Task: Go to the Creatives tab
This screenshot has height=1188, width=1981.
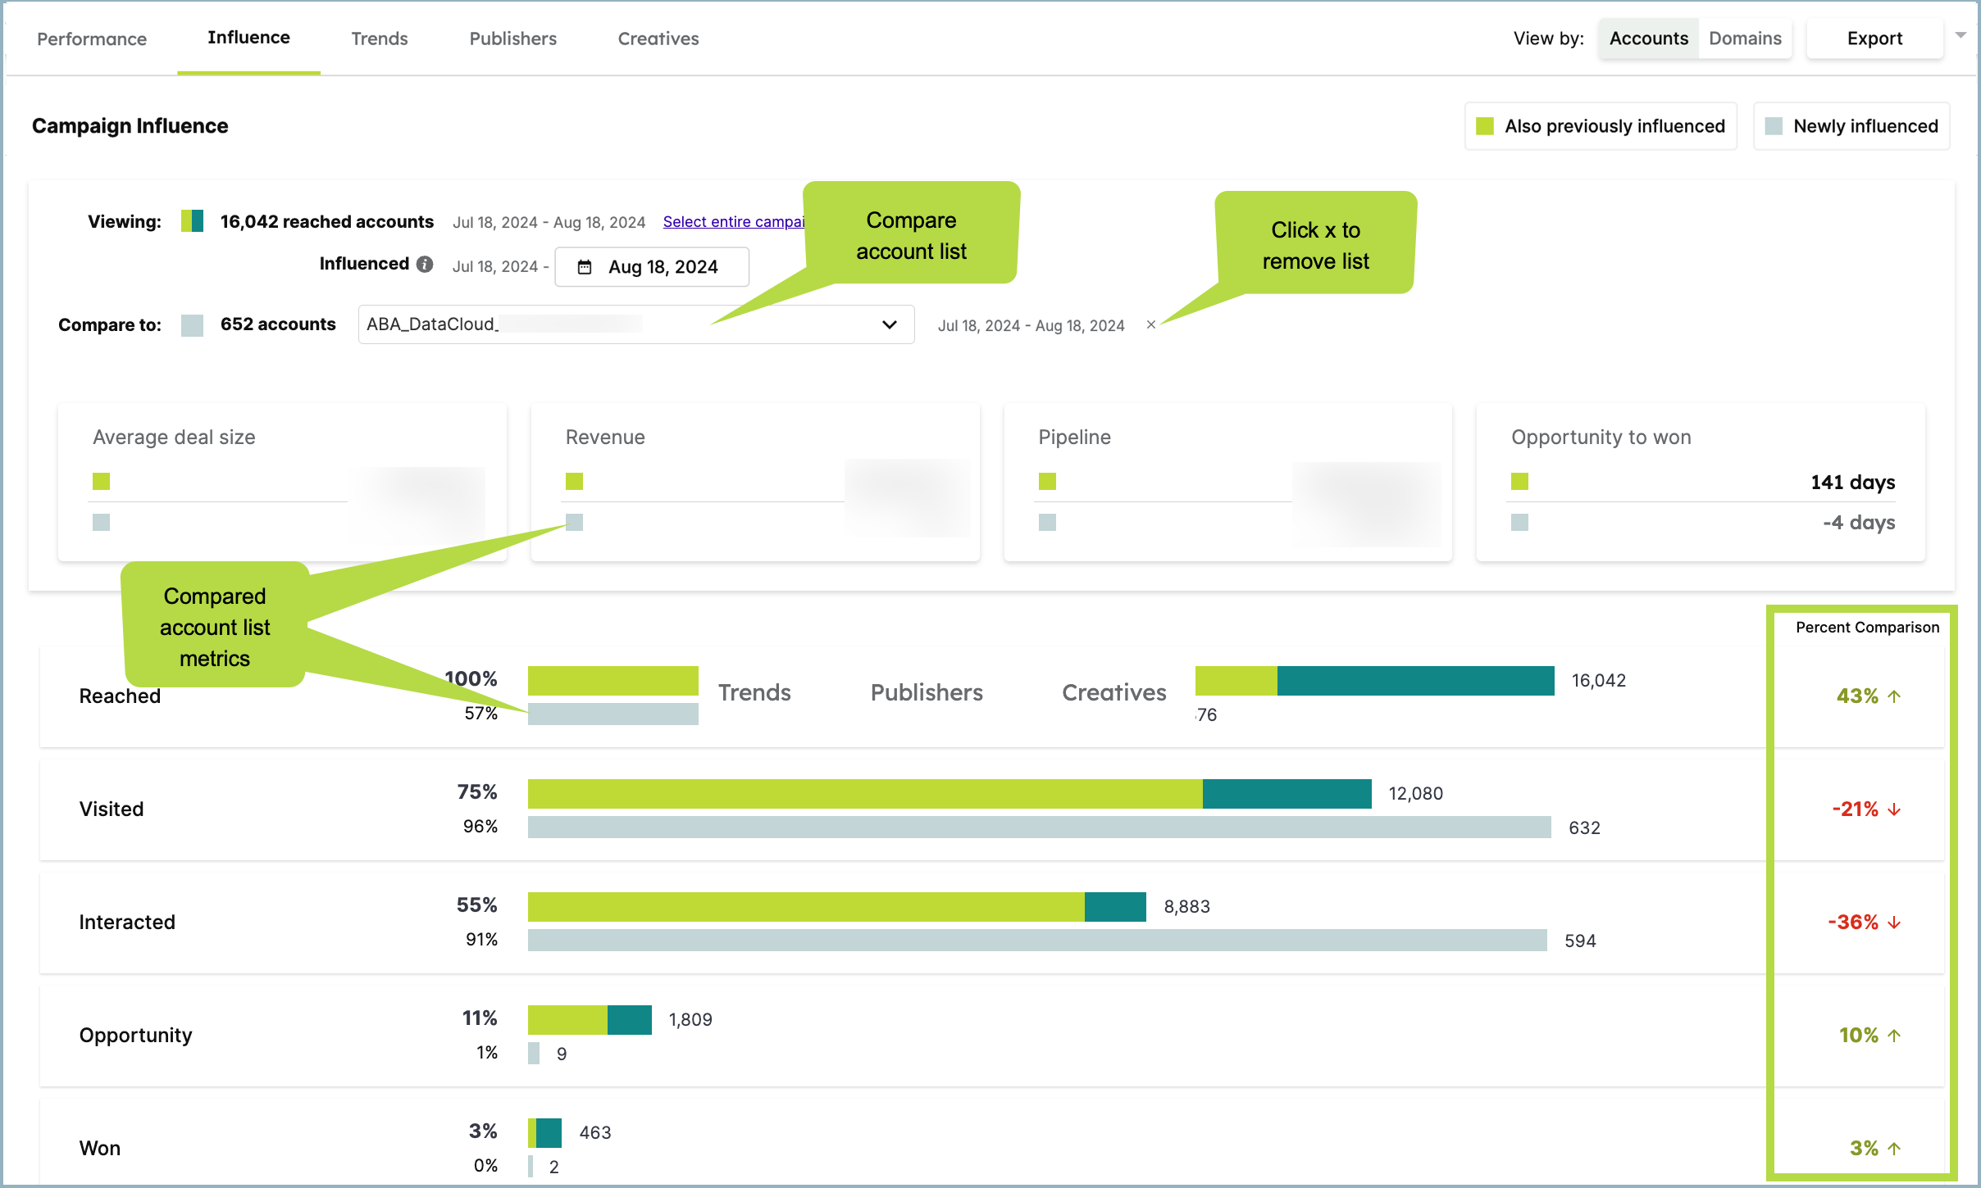Action: (658, 39)
